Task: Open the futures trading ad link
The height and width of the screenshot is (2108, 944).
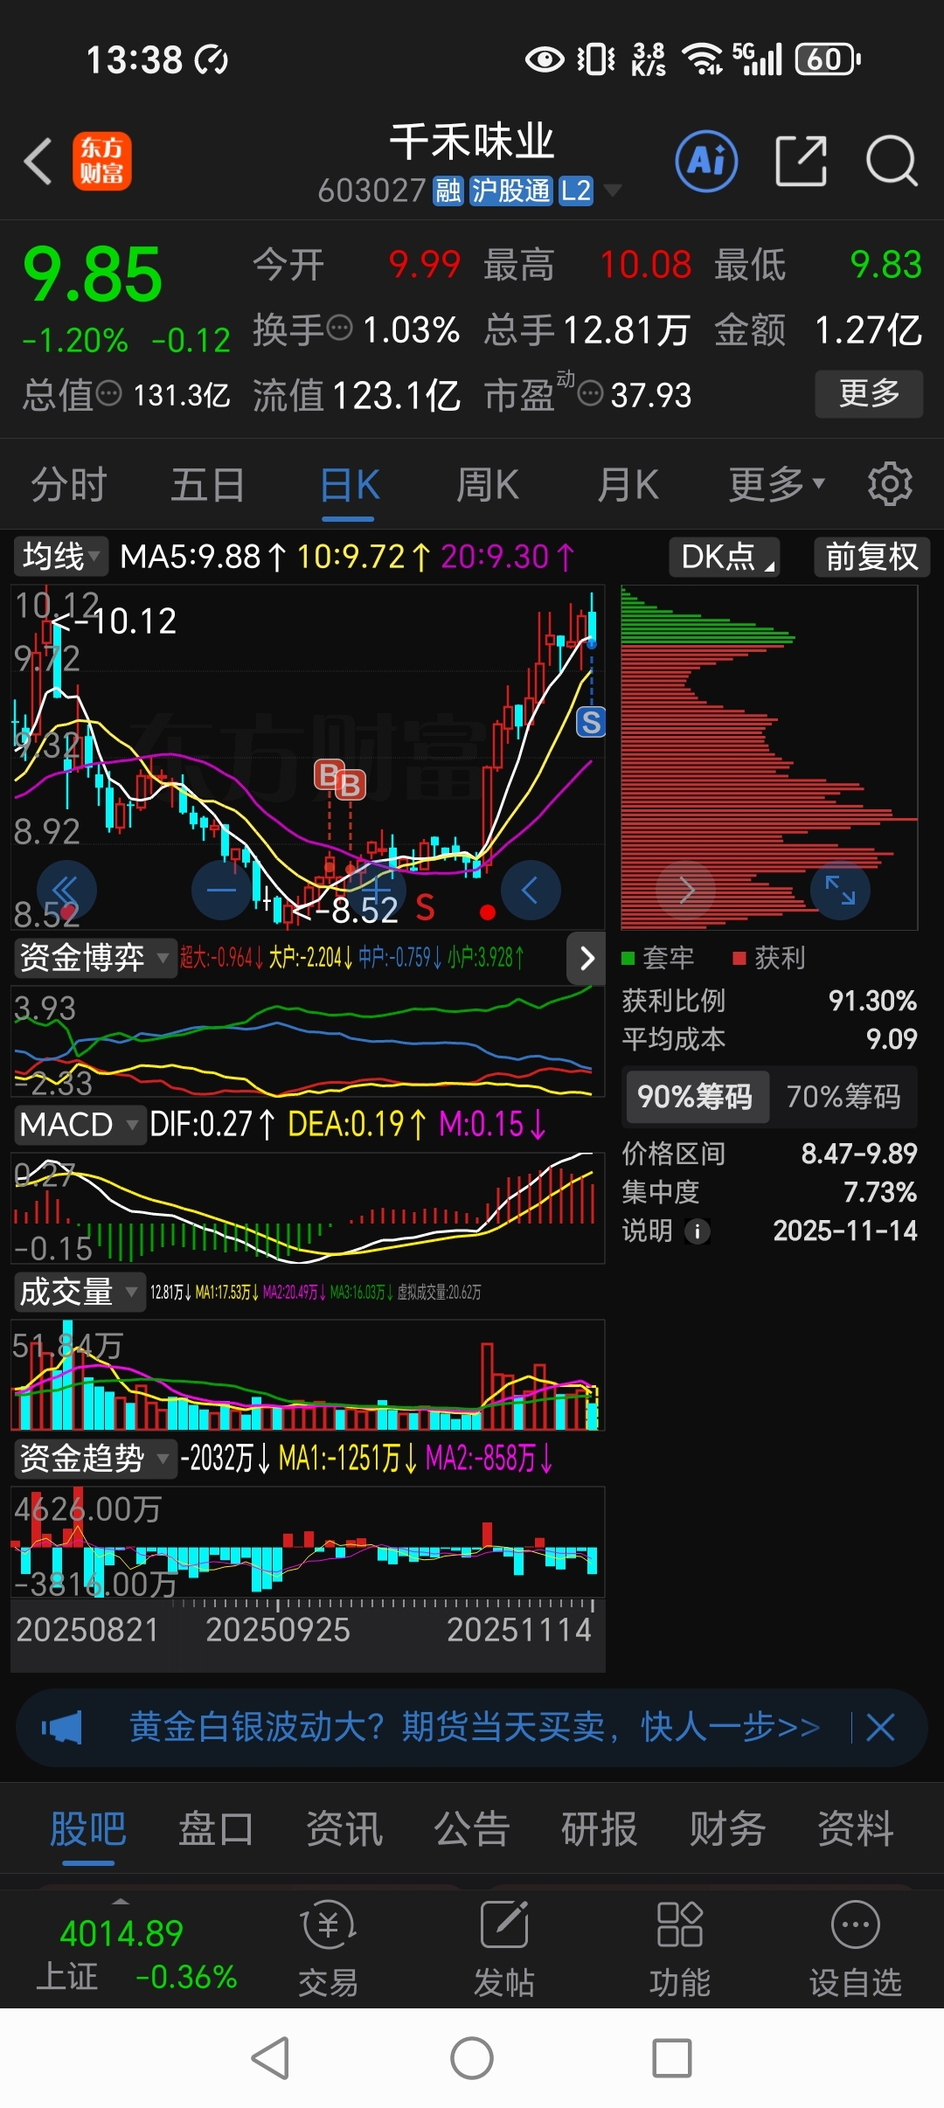Action: [475, 1727]
